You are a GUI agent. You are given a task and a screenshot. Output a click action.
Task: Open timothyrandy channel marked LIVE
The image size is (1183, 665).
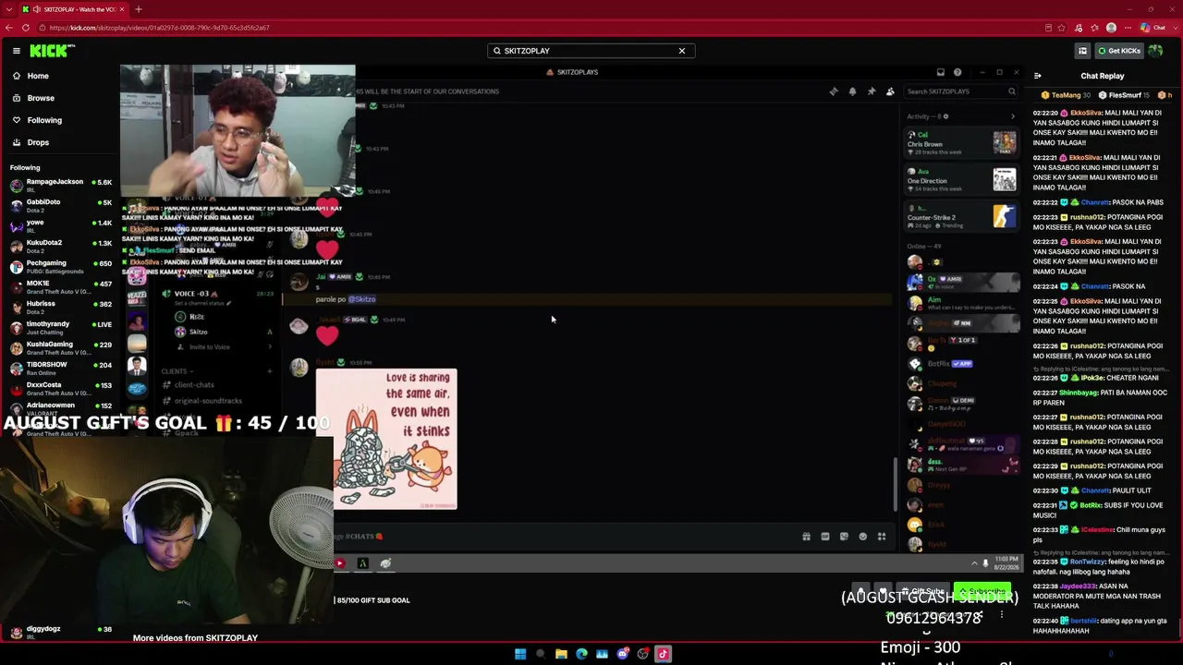(60, 328)
